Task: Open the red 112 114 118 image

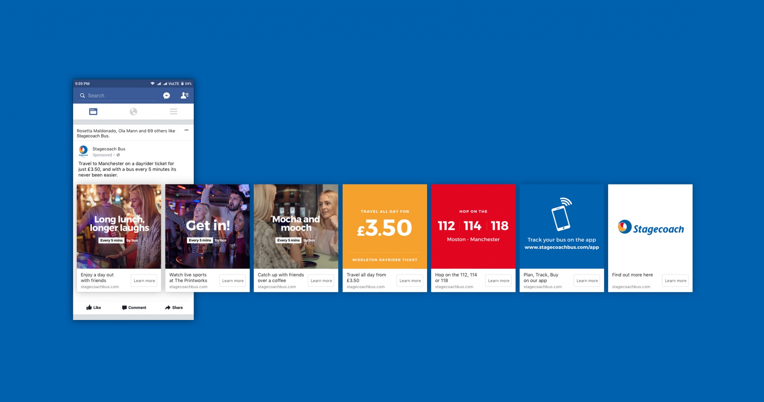Action: coord(473,226)
